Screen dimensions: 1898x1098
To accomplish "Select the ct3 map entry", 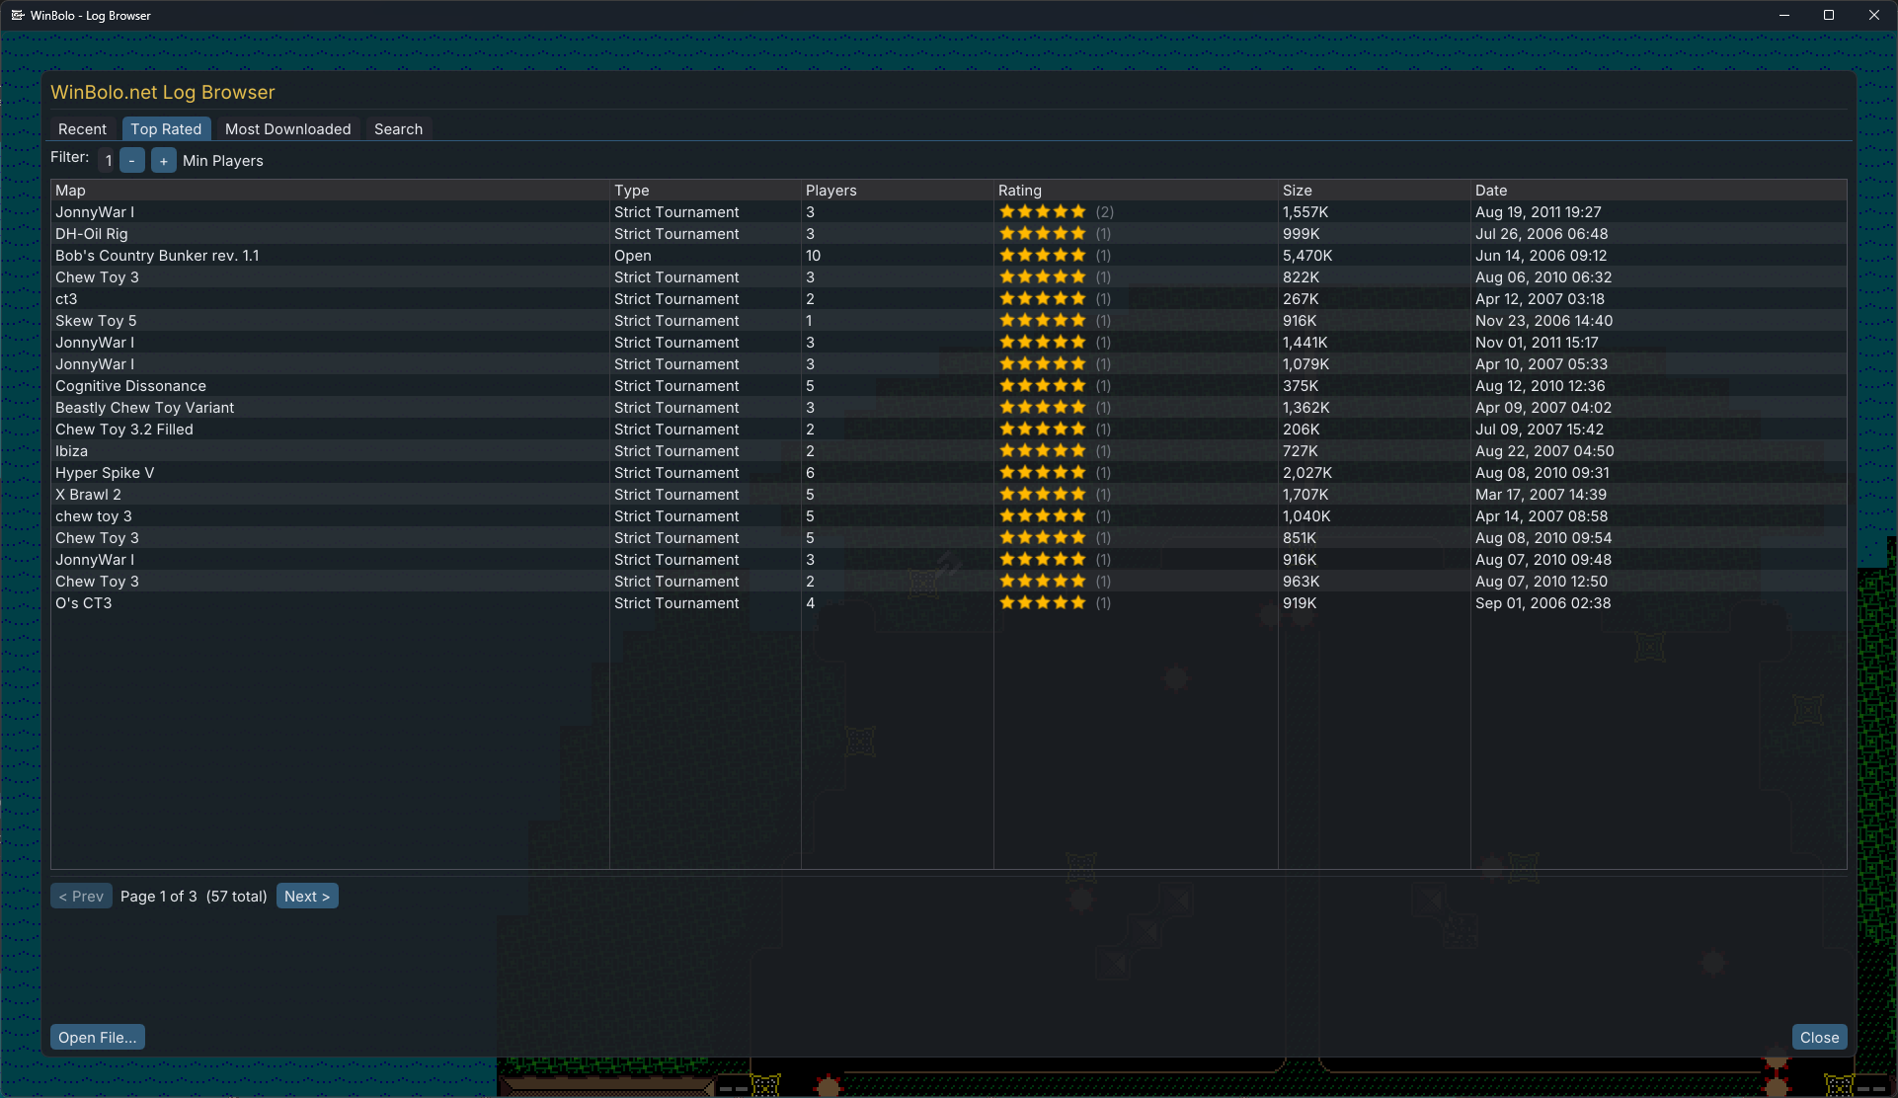I will pyautogui.click(x=66, y=299).
